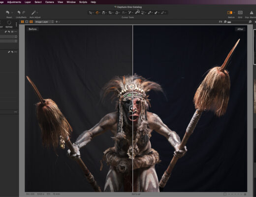The width and height of the screenshot is (256, 197).
Task: Click upper panel reset arrow icon
Action: tap(9, 32)
